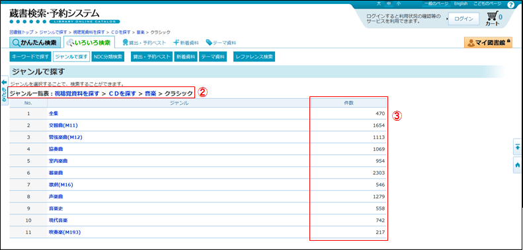Image resolution: width=523 pixels, height=250 pixels.
Task: Click the page-top arrow icon on right edge
Action: [x=518, y=147]
